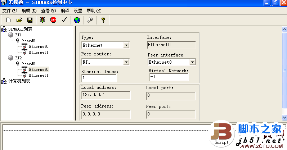
Task: Click the yellow question mark help icon
Action: pyautogui.click(x=103, y=20)
